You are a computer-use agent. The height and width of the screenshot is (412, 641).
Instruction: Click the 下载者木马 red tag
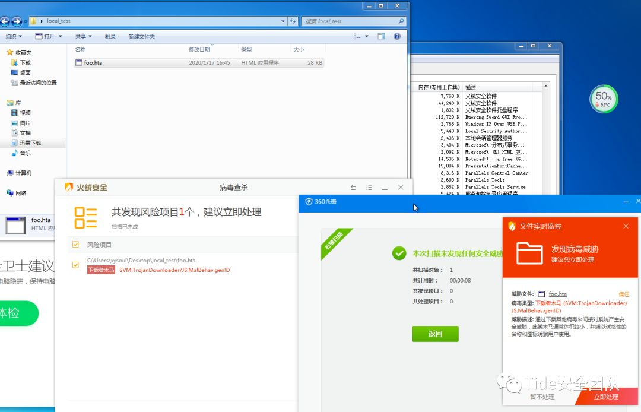click(101, 270)
